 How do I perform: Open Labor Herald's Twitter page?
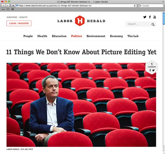145,17
